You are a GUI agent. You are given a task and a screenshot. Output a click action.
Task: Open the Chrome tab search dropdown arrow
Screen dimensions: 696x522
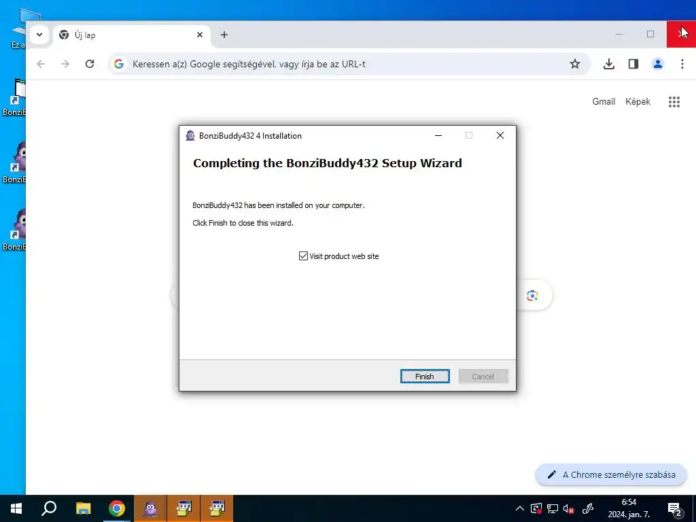coord(39,35)
